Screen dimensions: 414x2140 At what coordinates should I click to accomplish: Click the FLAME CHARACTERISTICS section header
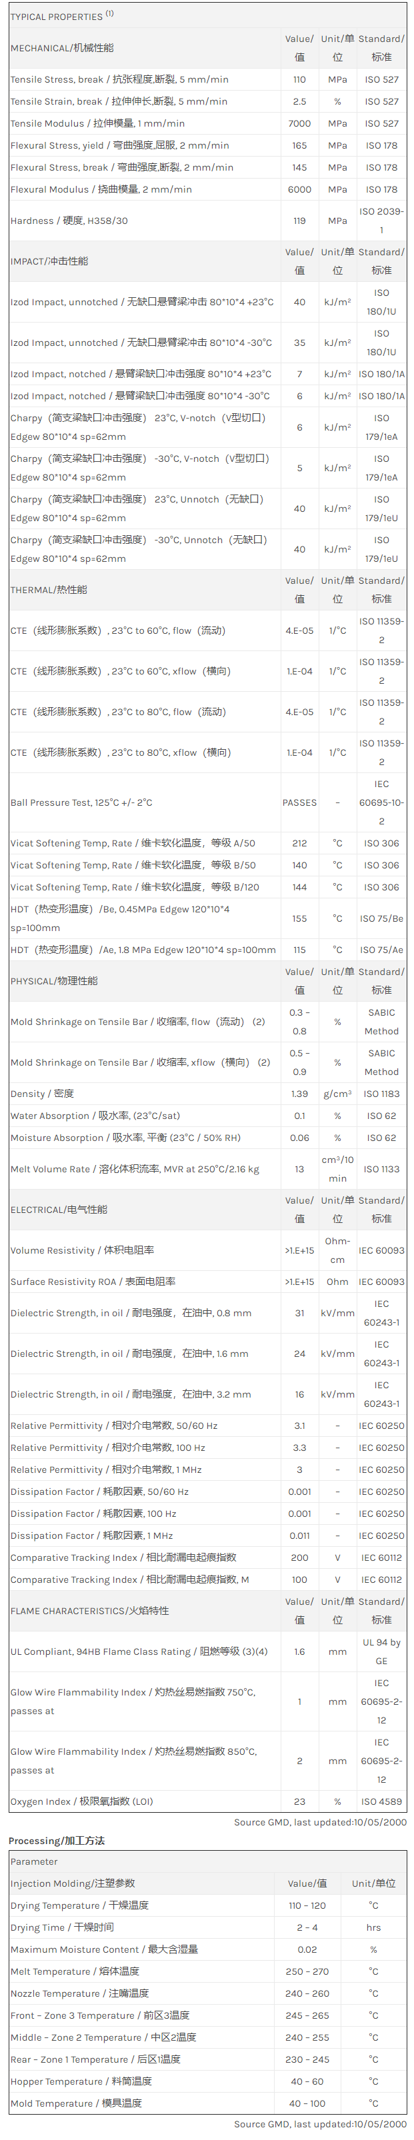(x=90, y=1611)
